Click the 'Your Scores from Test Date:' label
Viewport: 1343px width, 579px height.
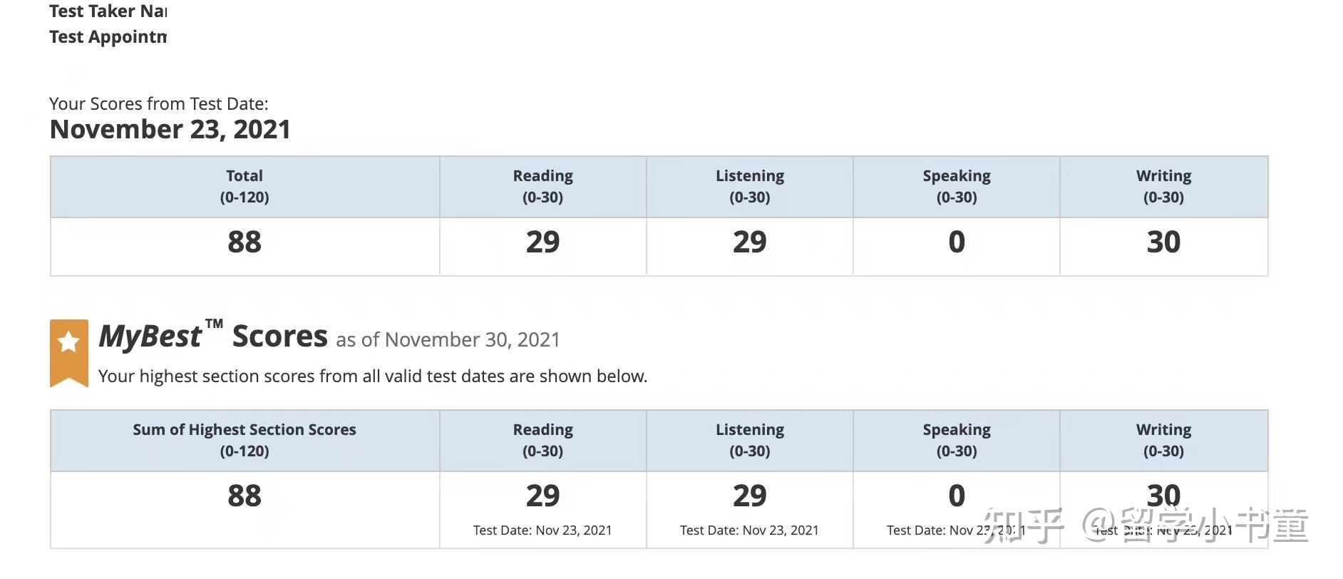(158, 104)
